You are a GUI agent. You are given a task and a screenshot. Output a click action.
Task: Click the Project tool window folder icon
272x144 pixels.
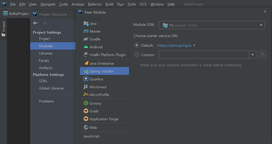click(x=3, y=35)
